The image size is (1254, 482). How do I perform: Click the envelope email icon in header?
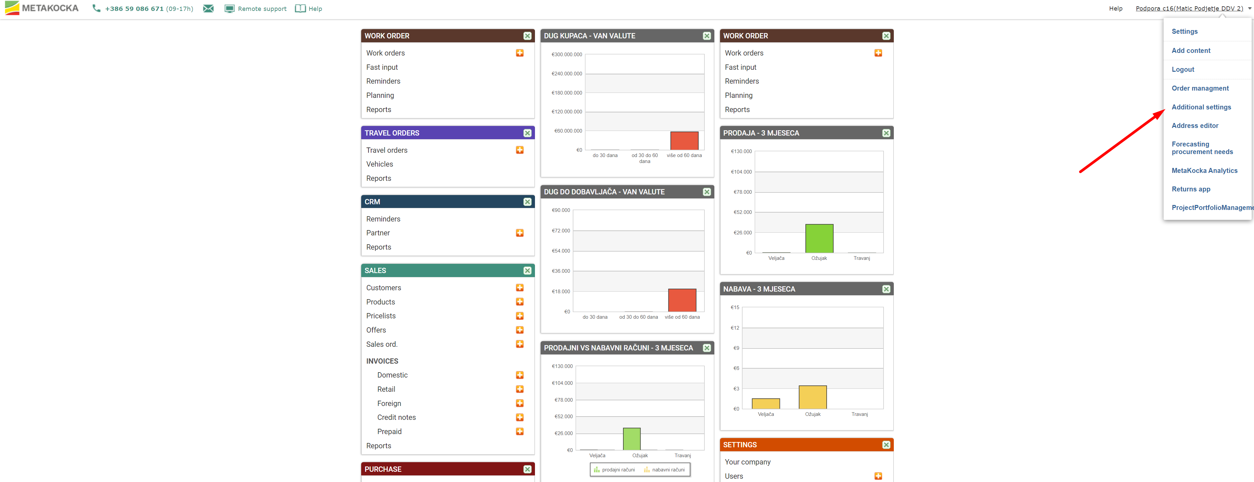click(208, 9)
